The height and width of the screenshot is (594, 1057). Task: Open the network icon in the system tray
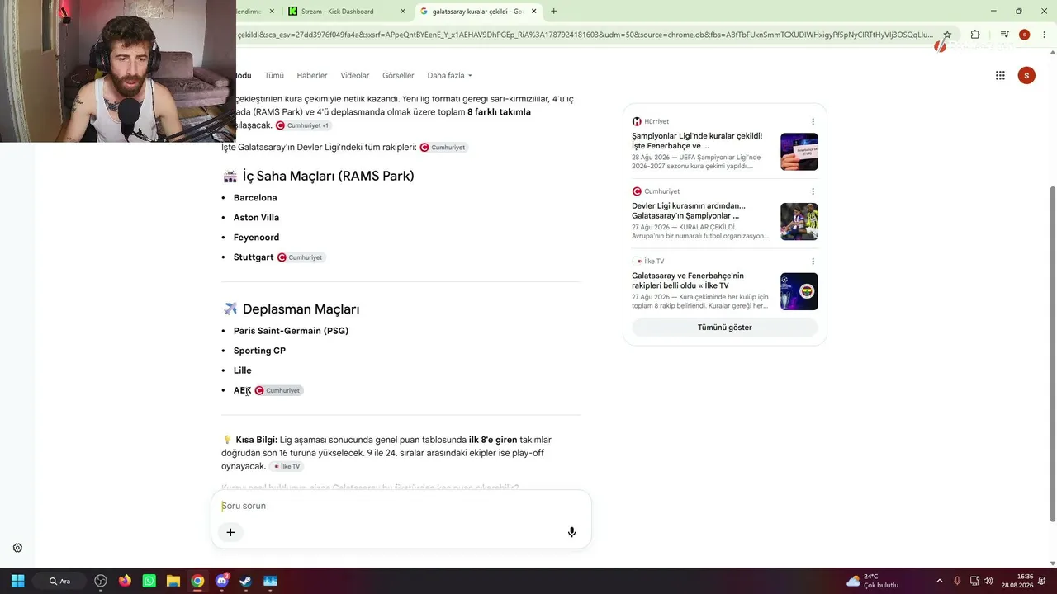pos(974,581)
